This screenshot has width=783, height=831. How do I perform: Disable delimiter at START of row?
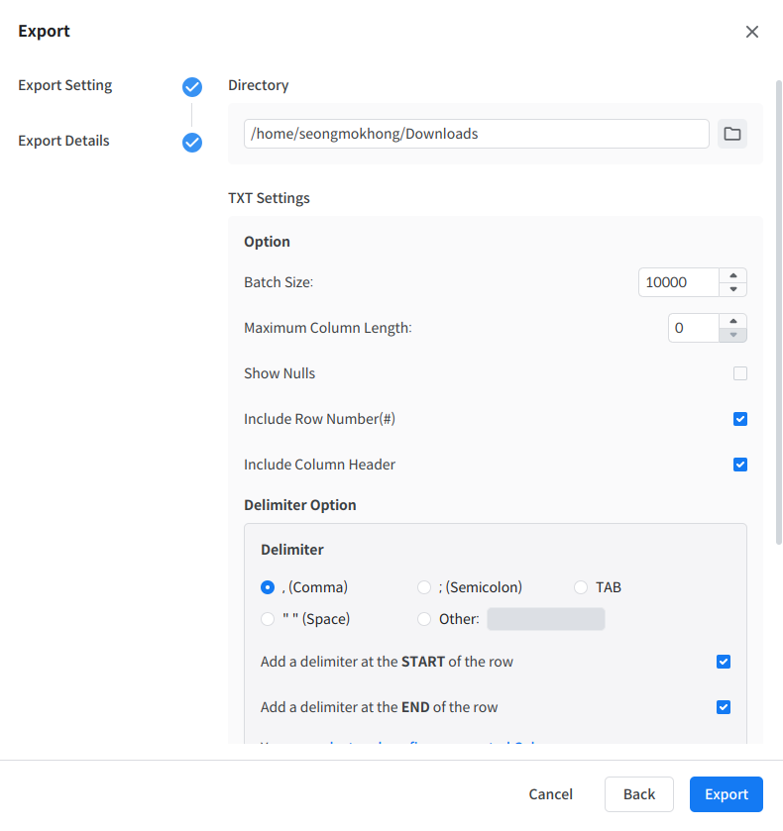tap(724, 662)
